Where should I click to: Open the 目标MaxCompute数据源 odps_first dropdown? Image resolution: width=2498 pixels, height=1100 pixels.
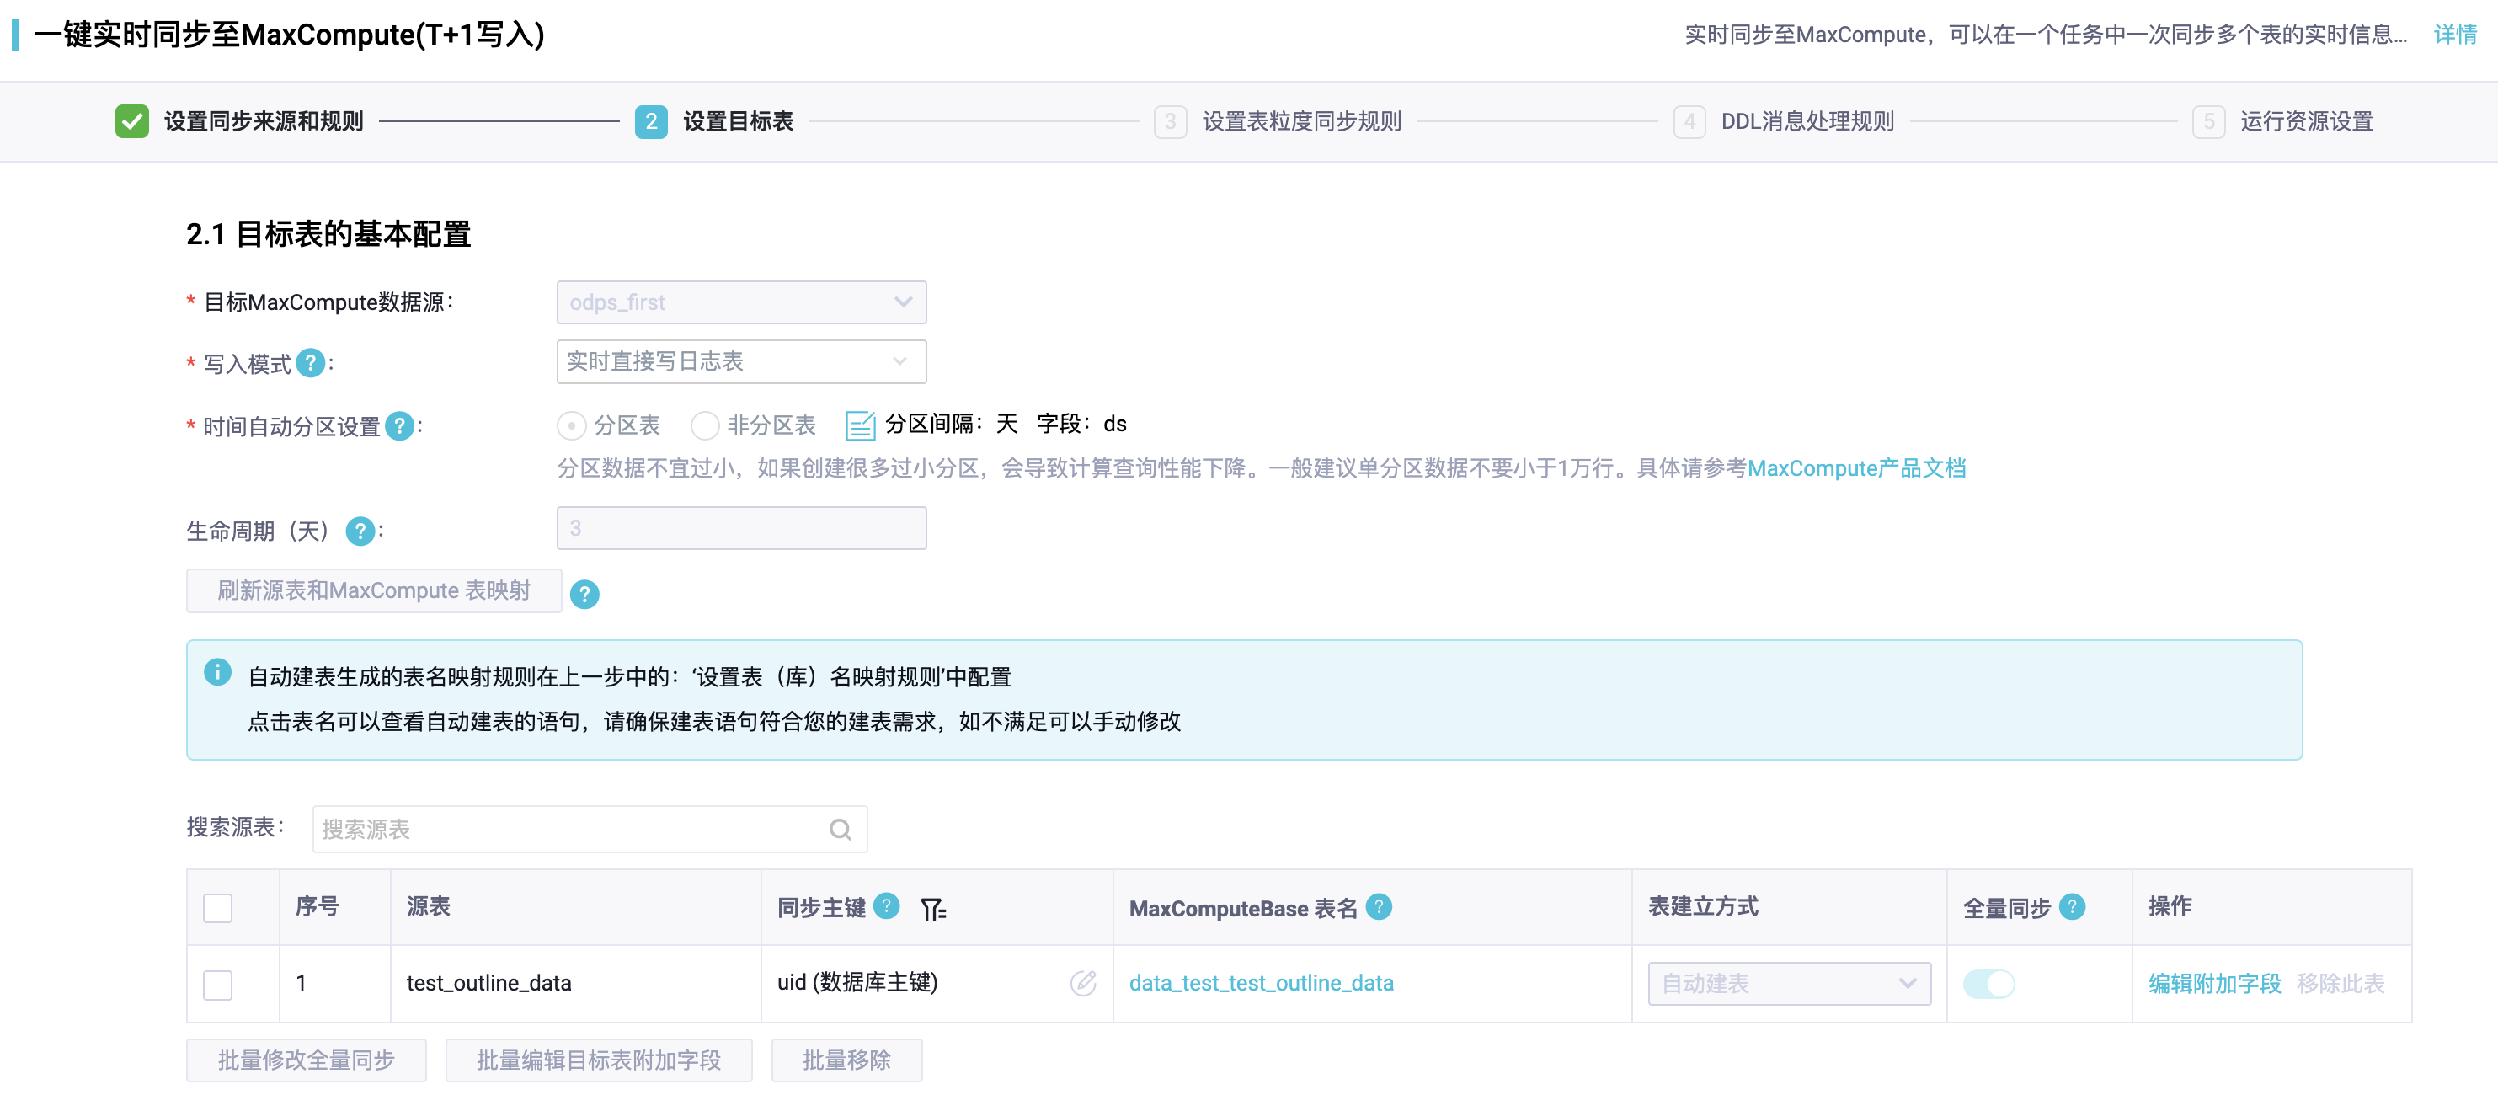(741, 302)
